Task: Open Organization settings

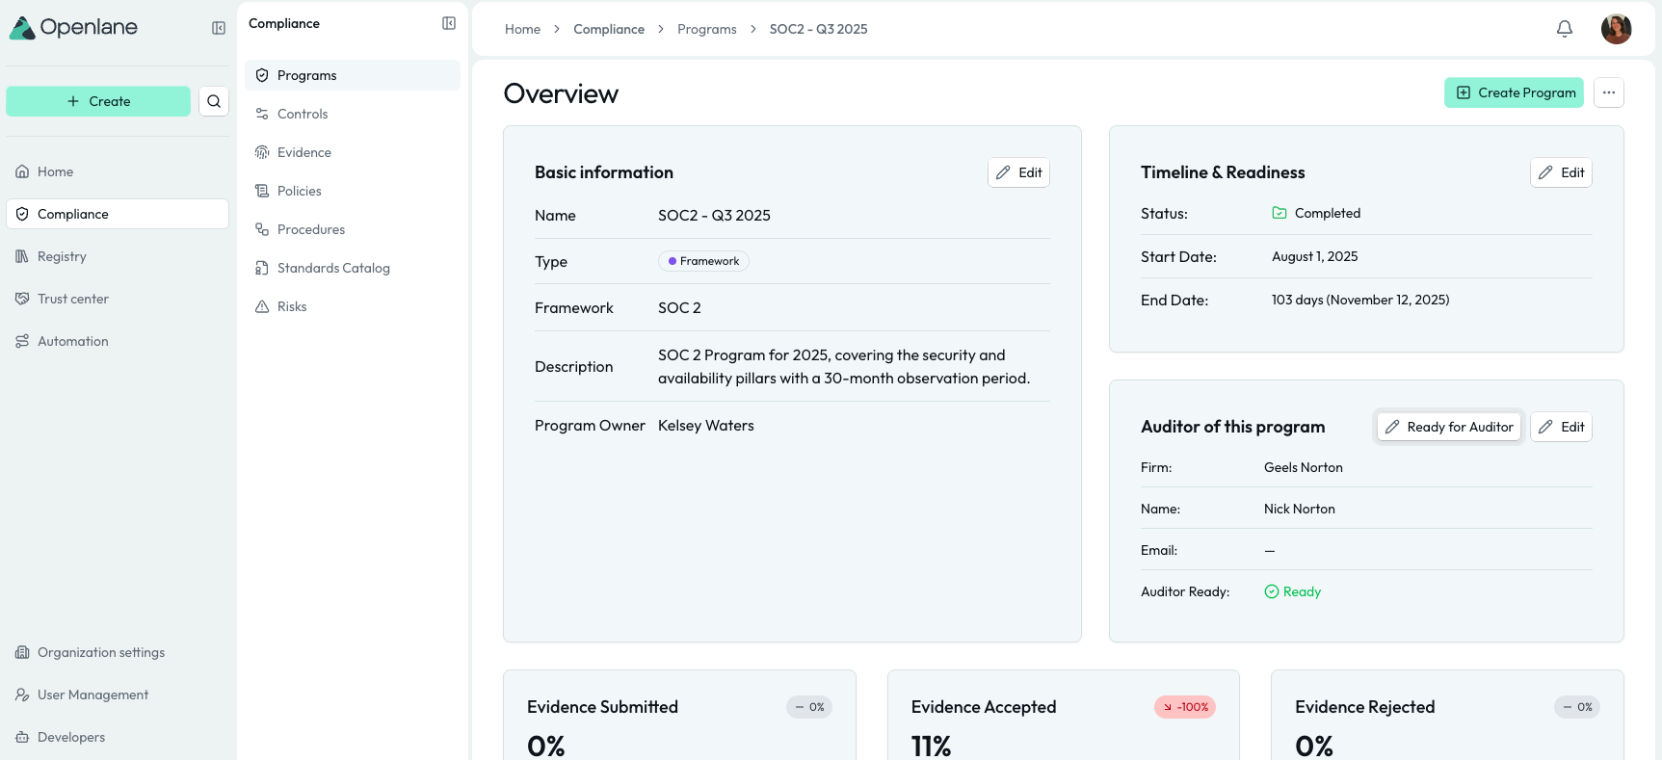Action: (100, 652)
